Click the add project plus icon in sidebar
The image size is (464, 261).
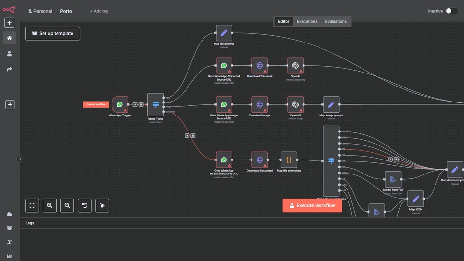(x=10, y=104)
